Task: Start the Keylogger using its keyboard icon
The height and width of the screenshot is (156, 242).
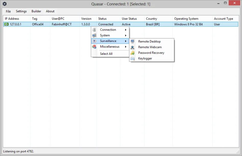Action: (132, 58)
